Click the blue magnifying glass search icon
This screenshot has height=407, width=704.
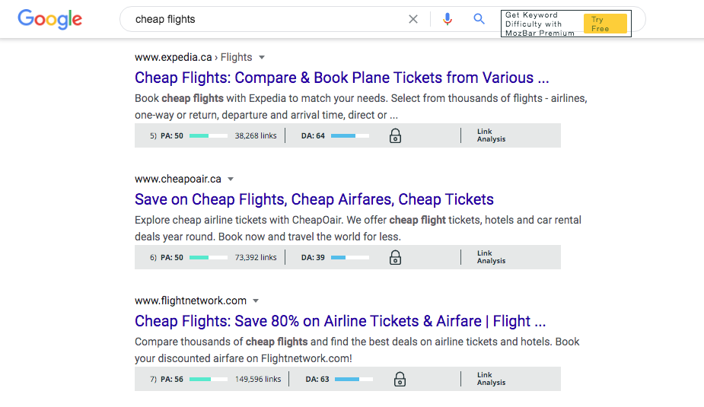(x=479, y=19)
